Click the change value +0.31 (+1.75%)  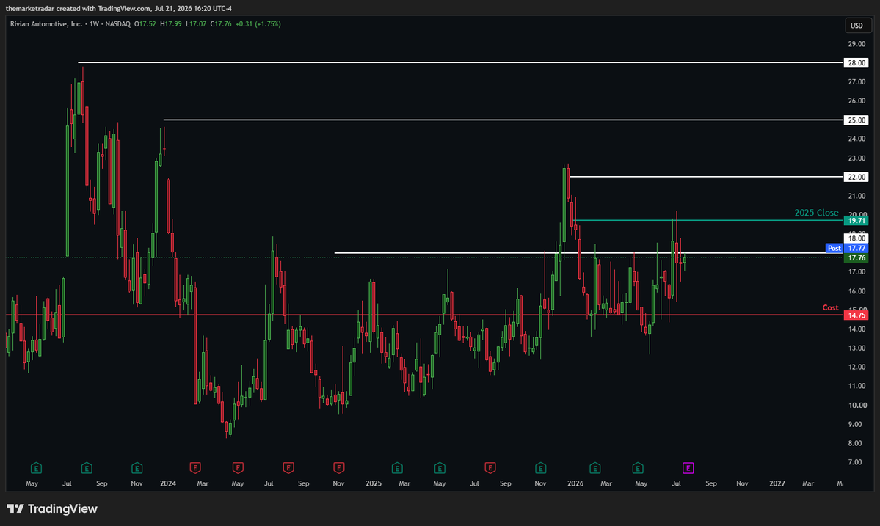click(x=258, y=24)
